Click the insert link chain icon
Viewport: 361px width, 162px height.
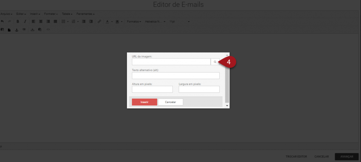click(x=99, y=22)
